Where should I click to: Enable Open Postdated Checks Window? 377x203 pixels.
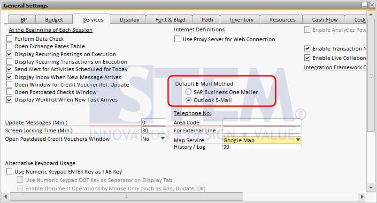[x=9, y=92]
